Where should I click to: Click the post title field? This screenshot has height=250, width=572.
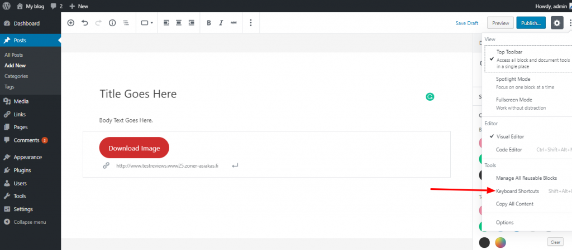[x=139, y=94]
